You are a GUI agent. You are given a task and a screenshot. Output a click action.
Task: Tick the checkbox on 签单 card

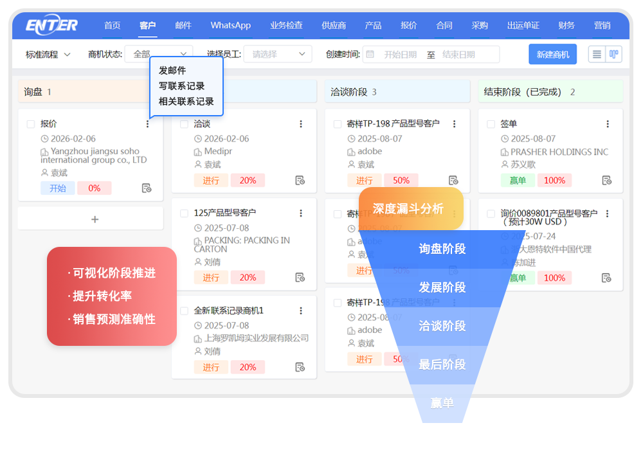coord(491,124)
